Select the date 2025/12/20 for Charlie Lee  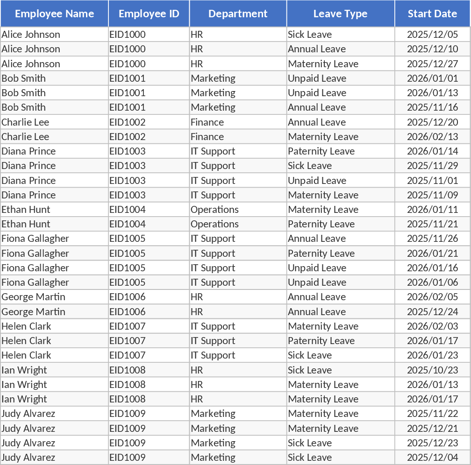(432, 121)
